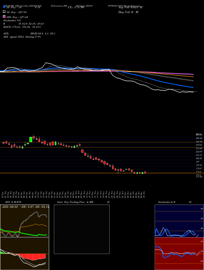
Task: Click the 'ADX signal: SELL Slowing @ 9%' line
Action: click(22, 37)
